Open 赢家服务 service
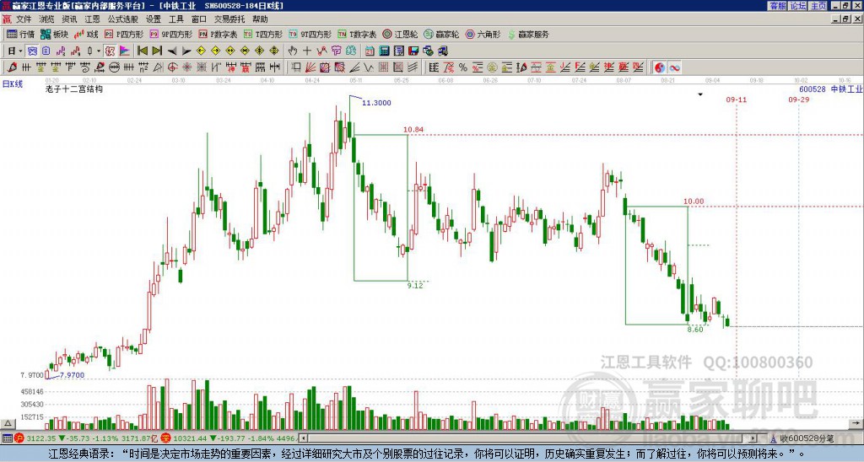864x462 pixels. tap(528, 34)
